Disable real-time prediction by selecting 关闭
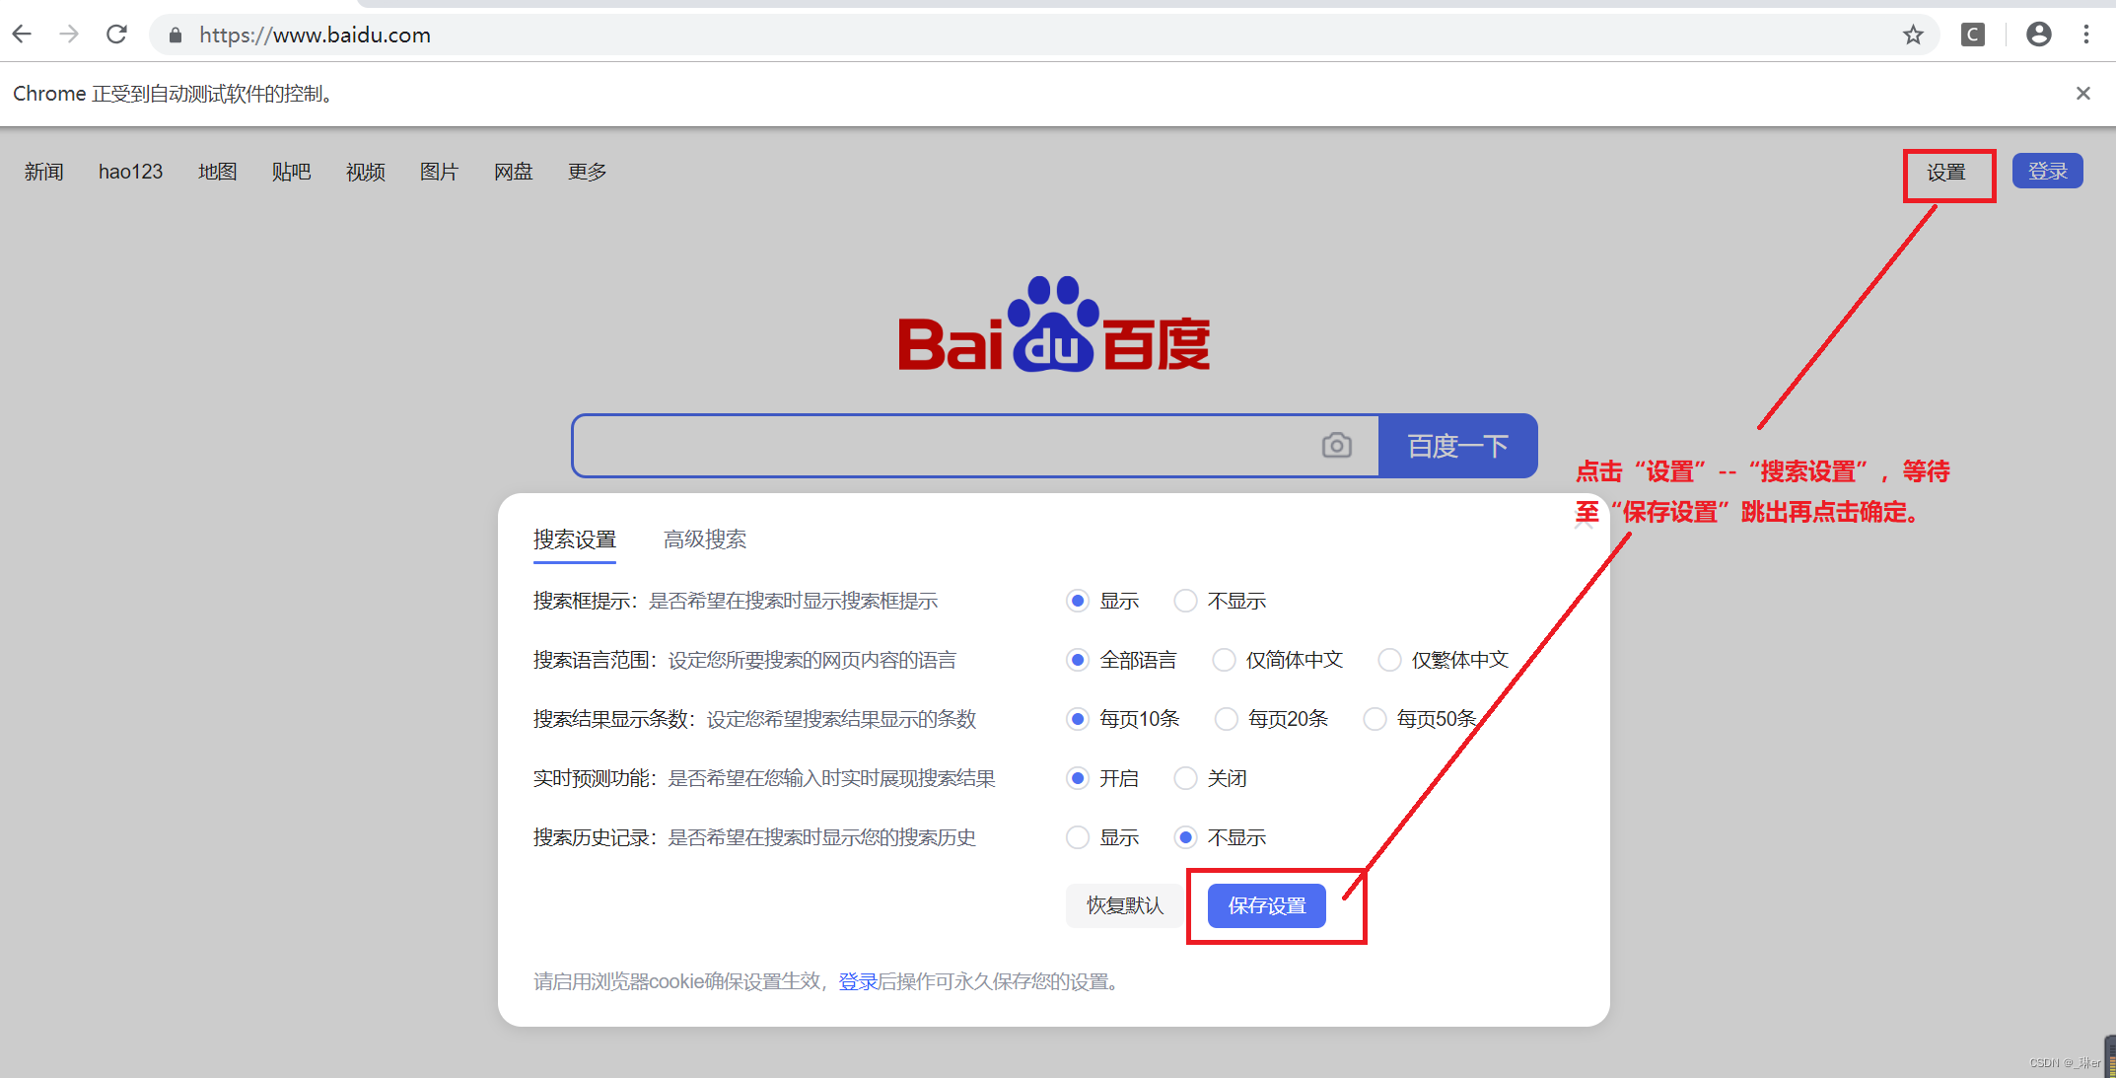 coord(1185,778)
